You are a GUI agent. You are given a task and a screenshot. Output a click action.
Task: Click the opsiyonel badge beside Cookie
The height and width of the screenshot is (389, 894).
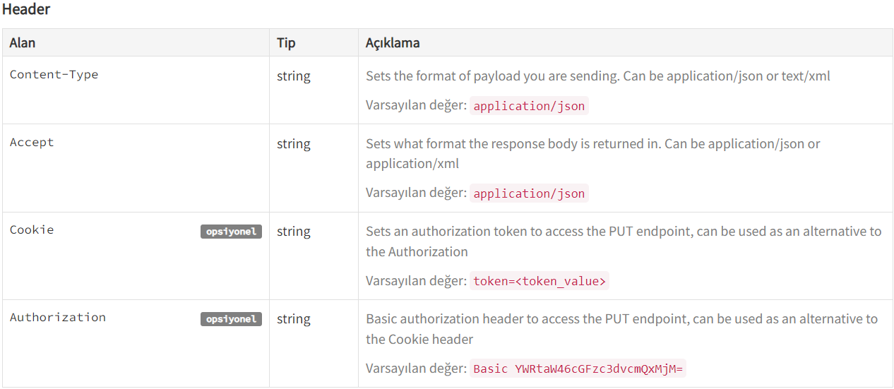231,231
